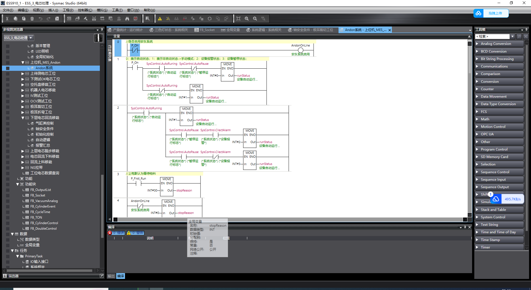The image size is (531, 290).
Task: Click the Zoom Out magnifier icon
Action: 255,19
